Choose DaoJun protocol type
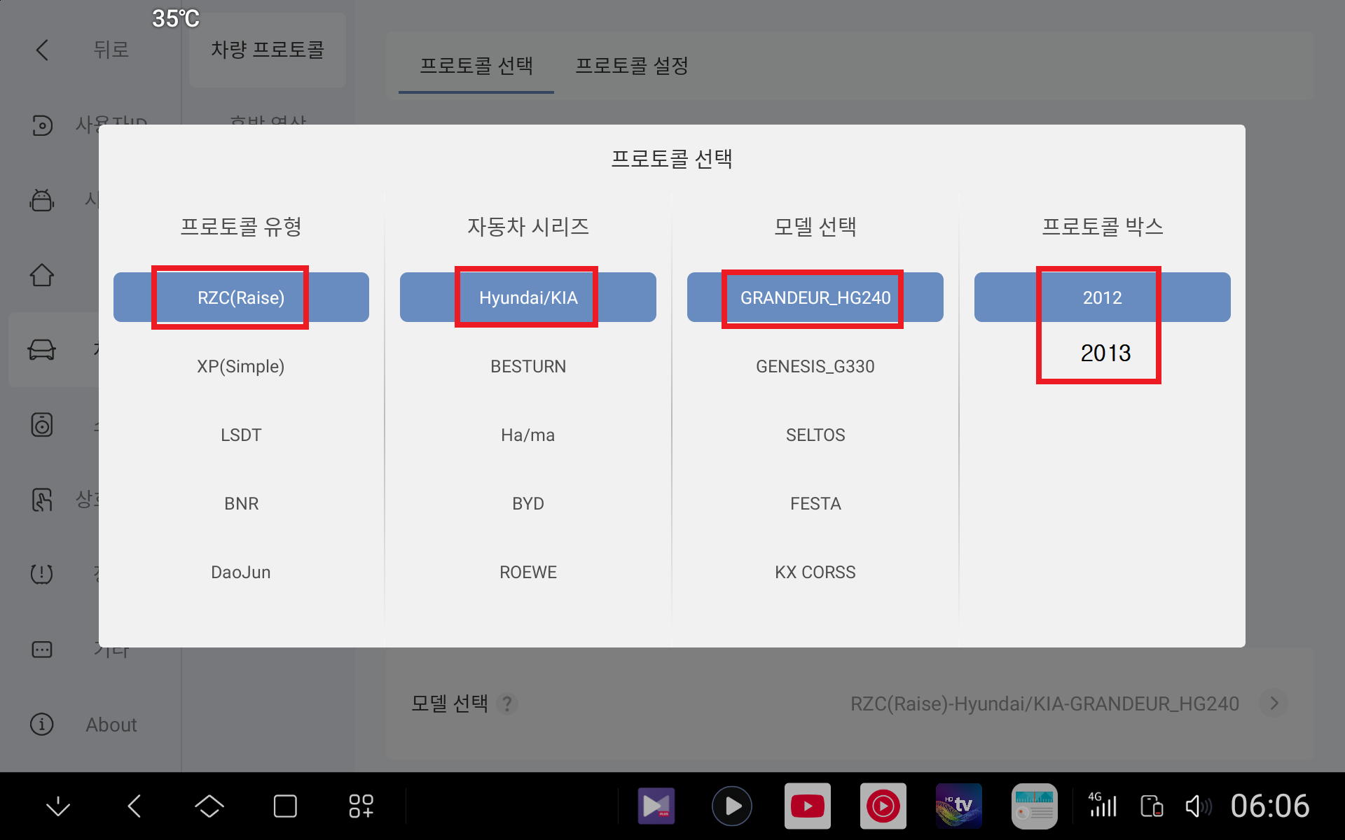Image resolution: width=1345 pixels, height=840 pixels. [241, 572]
